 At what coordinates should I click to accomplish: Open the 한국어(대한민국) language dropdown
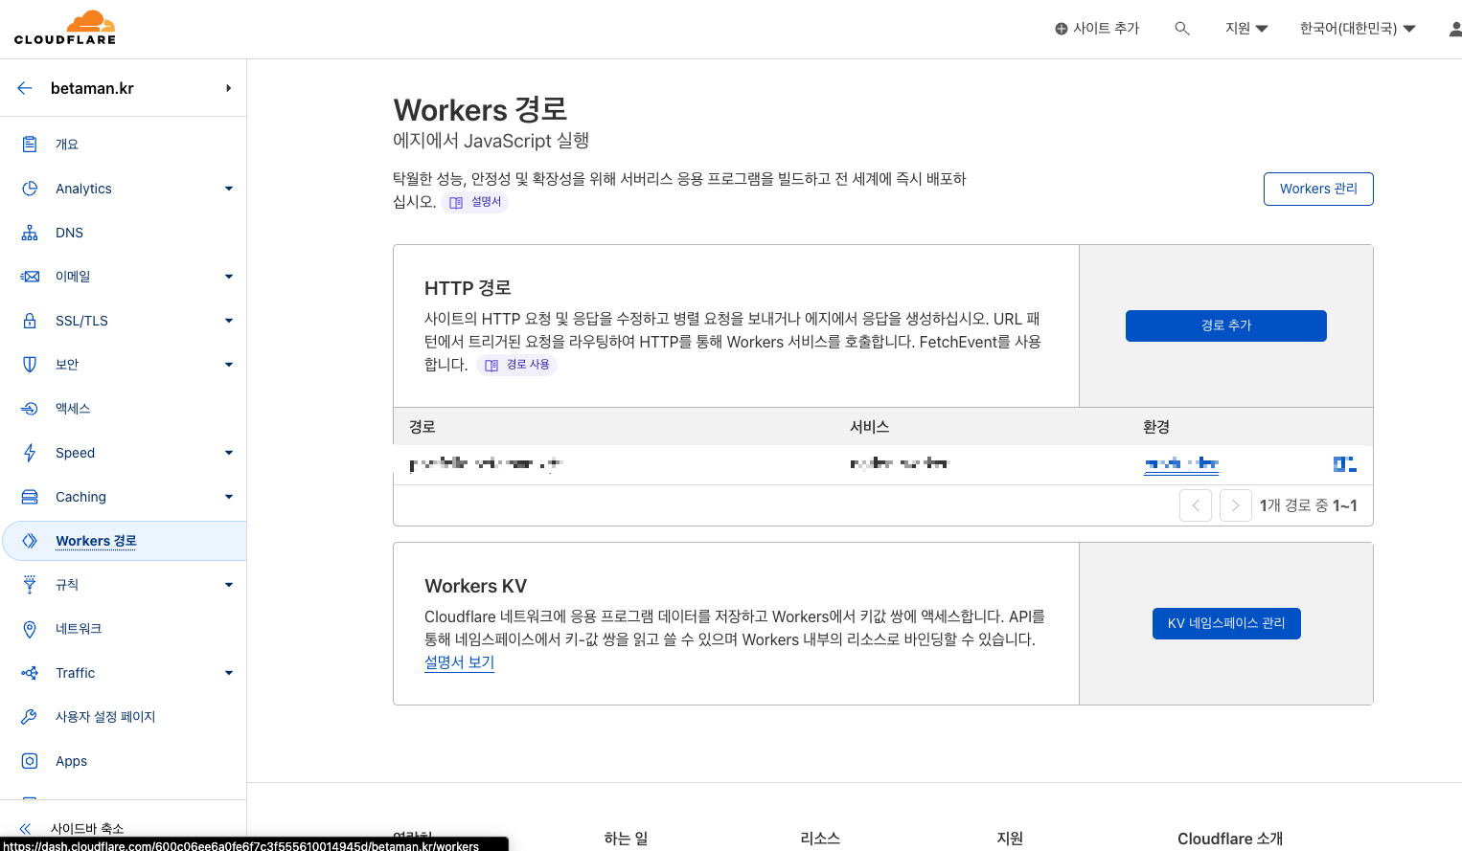tap(1358, 29)
